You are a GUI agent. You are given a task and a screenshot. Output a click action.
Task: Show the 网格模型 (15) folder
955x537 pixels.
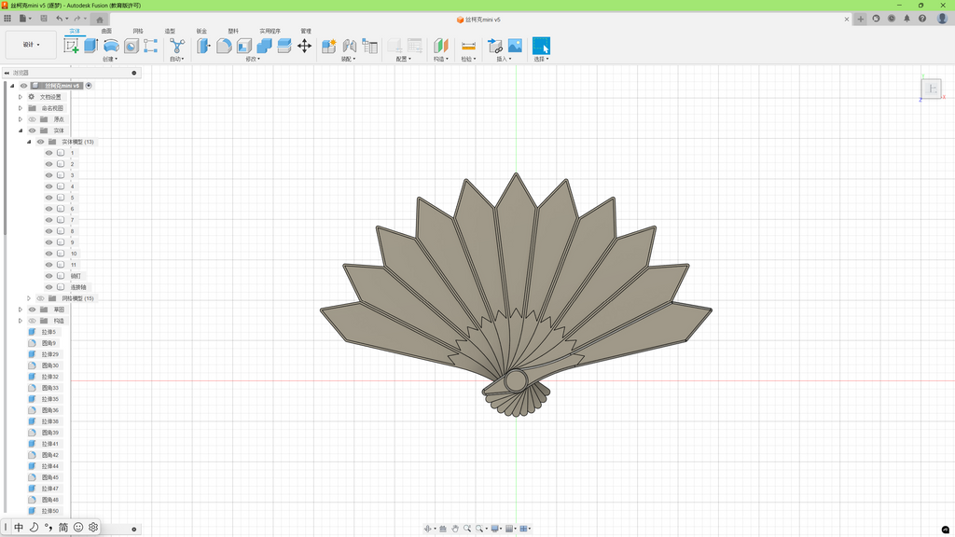(41, 298)
